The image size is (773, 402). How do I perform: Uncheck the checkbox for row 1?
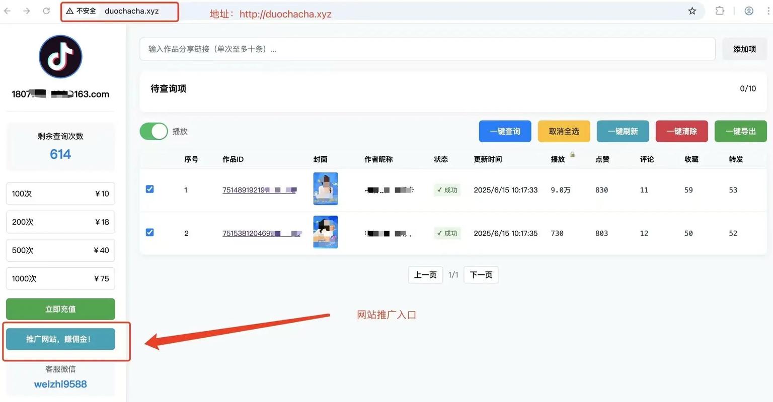click(x=149, y=189)
